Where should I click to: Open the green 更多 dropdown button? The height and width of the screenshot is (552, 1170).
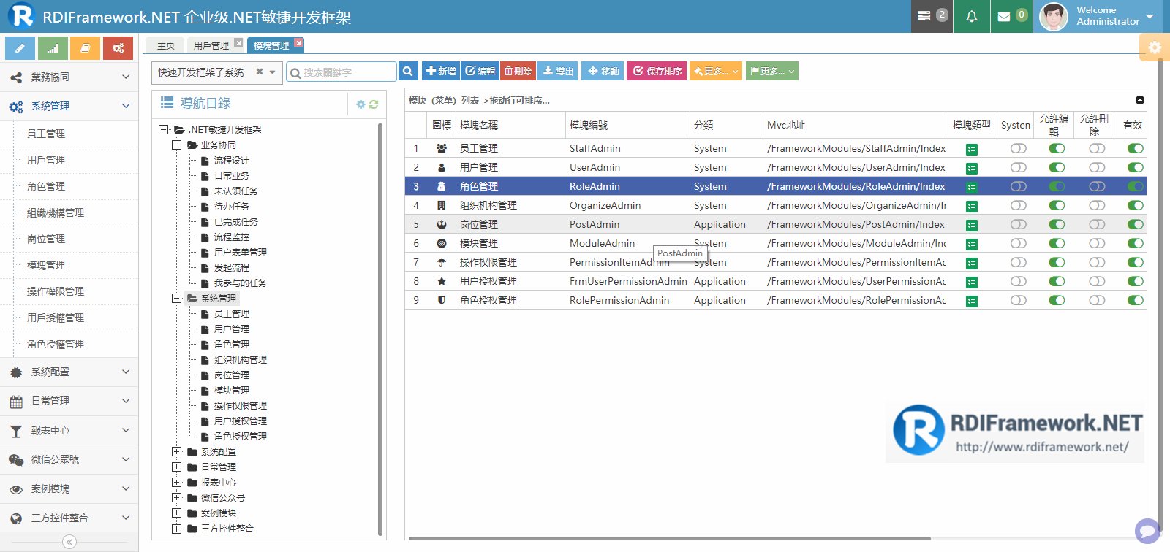point(771,71)
